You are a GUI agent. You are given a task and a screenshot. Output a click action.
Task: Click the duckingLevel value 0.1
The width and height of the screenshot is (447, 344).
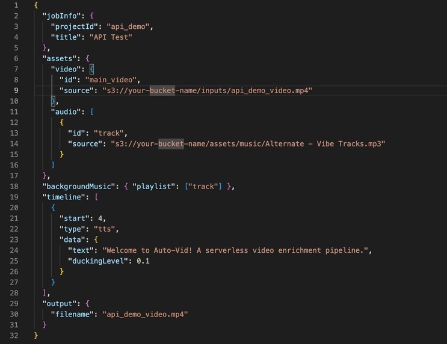click(x=143, y=261)
